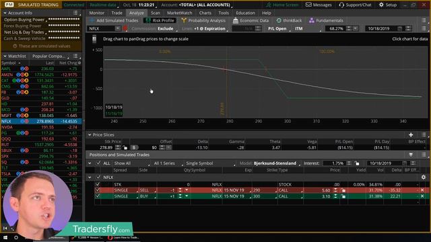Uncheck the BUY 300 CALL checkbox

click(97, 196)
